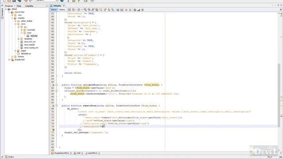Image resolution: width=283 pixels, height=159 pixels.
Task: Open Back history dropdown arrow
Action: (x=76, y=10)
